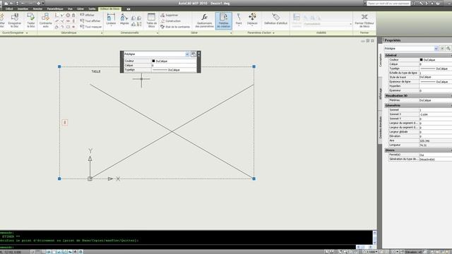Toggle Etat de la contrainte
The image size is (452, 254).
pyautogui.click(x=175, y=27)
